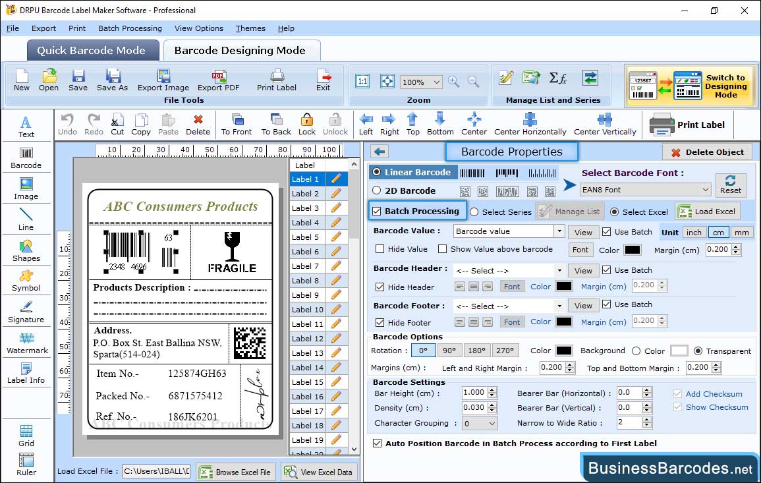Expand the Barcode Footer dropdown
The width and height of the screenshot is (761, 483).
(x=559, y=306)
